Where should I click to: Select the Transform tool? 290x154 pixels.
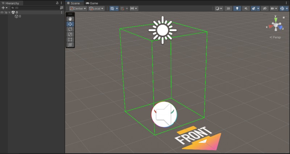(70, 45)
